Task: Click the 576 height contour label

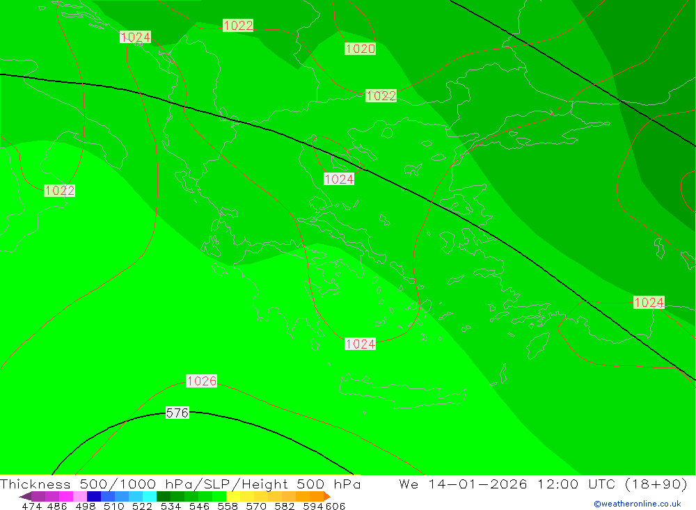Action: coord(177,413)
